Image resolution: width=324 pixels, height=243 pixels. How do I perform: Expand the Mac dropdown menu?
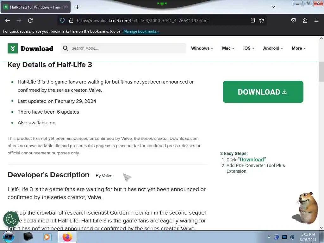pyautogui.click(x=228, y=48)
